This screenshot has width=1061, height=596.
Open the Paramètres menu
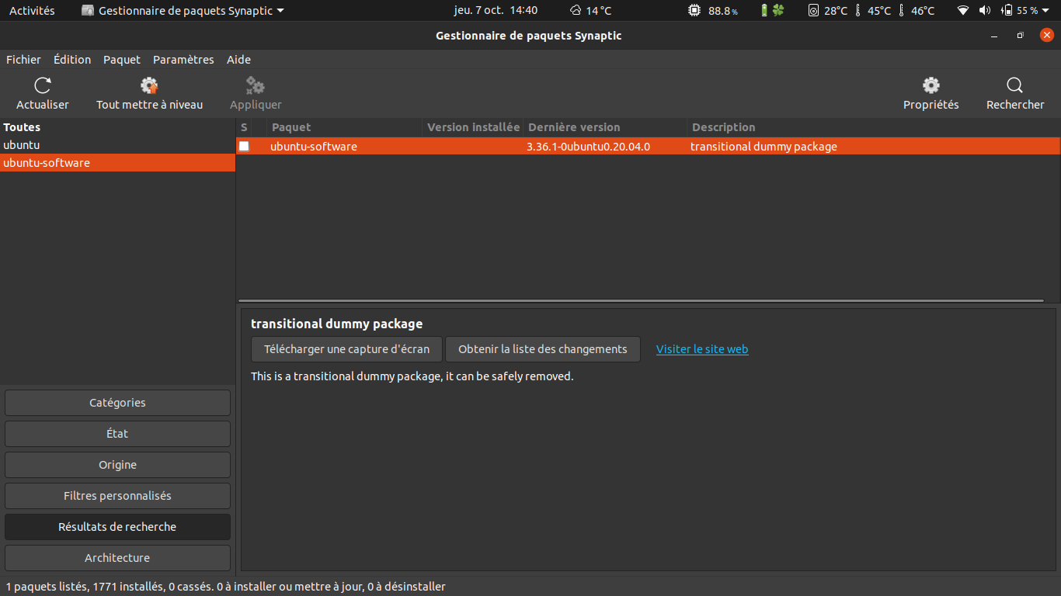click(183, 60)
